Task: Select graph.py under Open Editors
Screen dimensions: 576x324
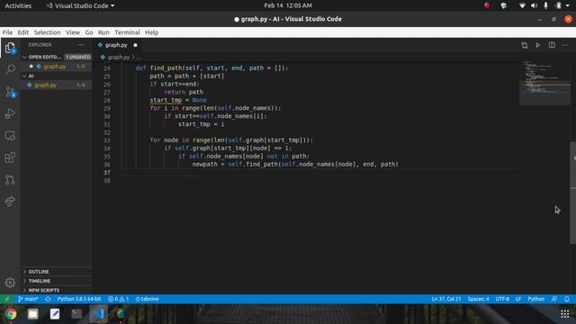Action: tap(55, 67)
